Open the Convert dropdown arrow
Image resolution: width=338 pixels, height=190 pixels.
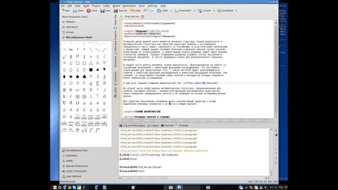point(213,11)
